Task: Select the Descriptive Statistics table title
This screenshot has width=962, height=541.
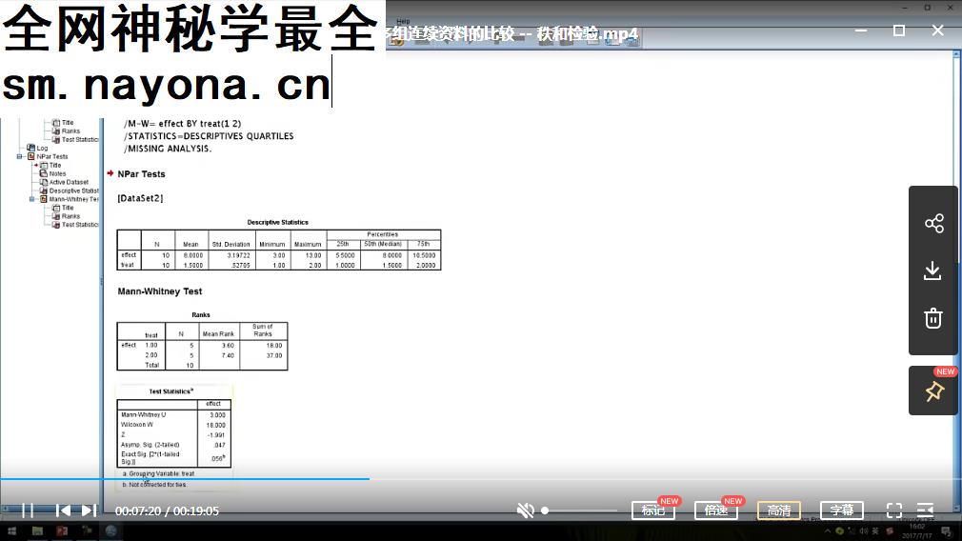Action: 278,222
